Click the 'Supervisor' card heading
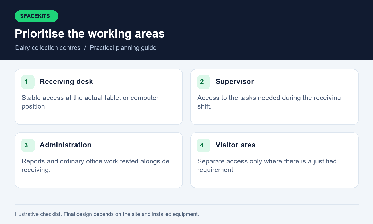Viewport: 373px width, 224px height. coord(235,82)
